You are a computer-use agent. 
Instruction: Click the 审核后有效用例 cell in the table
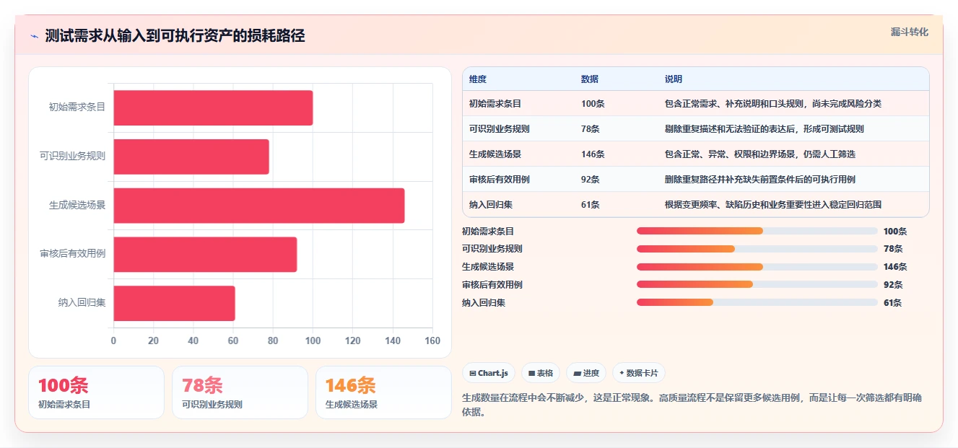click(500, 180)
